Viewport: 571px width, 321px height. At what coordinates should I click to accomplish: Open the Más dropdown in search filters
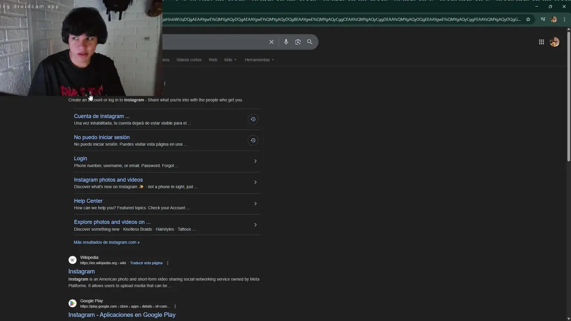(x=230, y=60)
